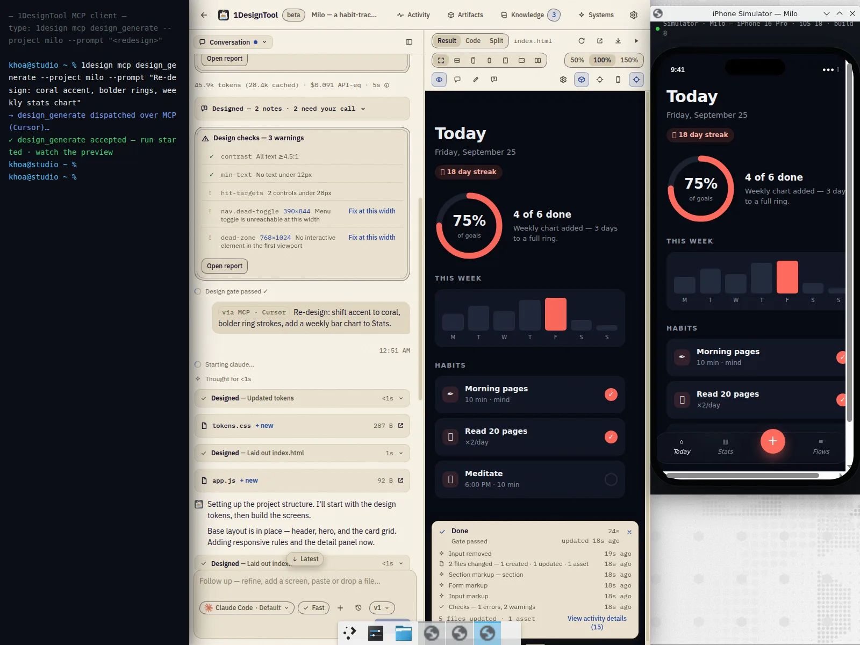Toggle the eye preview mode
Screen dimensions: 860x645
(x=439, y=80)
